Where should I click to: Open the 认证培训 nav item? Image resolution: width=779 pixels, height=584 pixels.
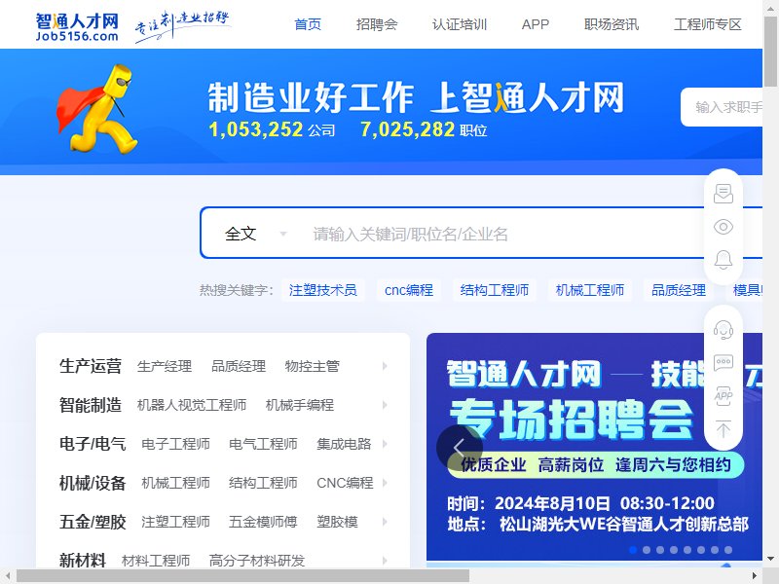(x=460, y=24)
